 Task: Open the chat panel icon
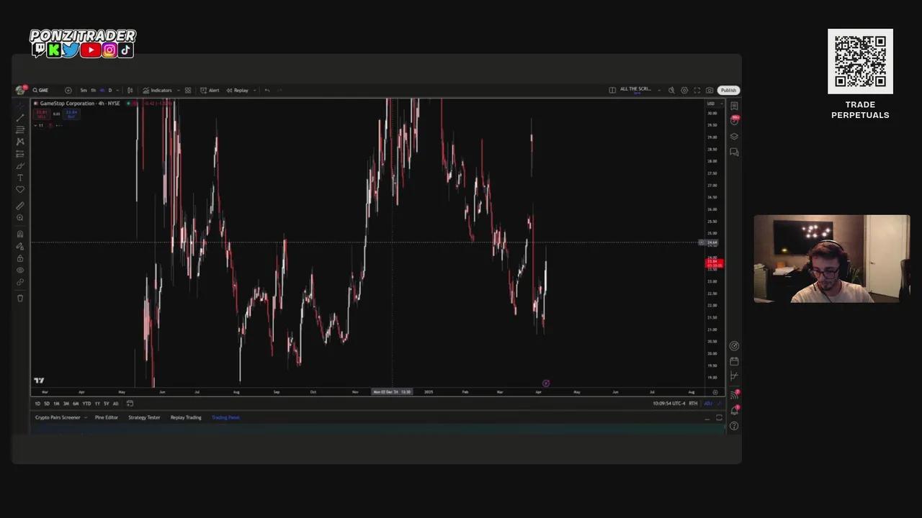(734, 152)
